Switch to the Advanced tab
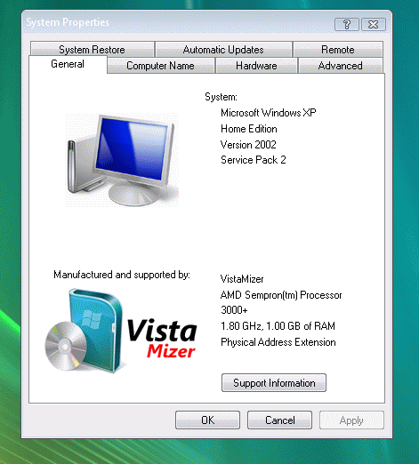Viewport: 419px width, 464px height. click(341, 66)
